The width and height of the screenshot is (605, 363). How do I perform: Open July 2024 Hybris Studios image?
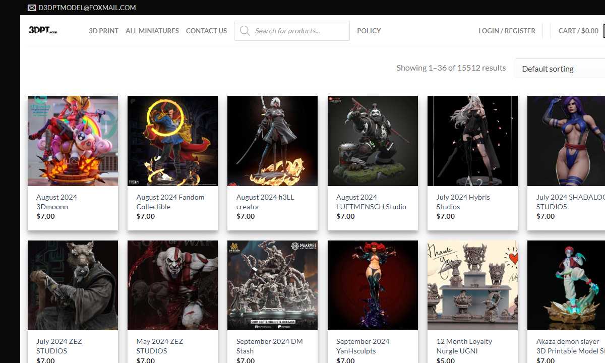(472, 141)
